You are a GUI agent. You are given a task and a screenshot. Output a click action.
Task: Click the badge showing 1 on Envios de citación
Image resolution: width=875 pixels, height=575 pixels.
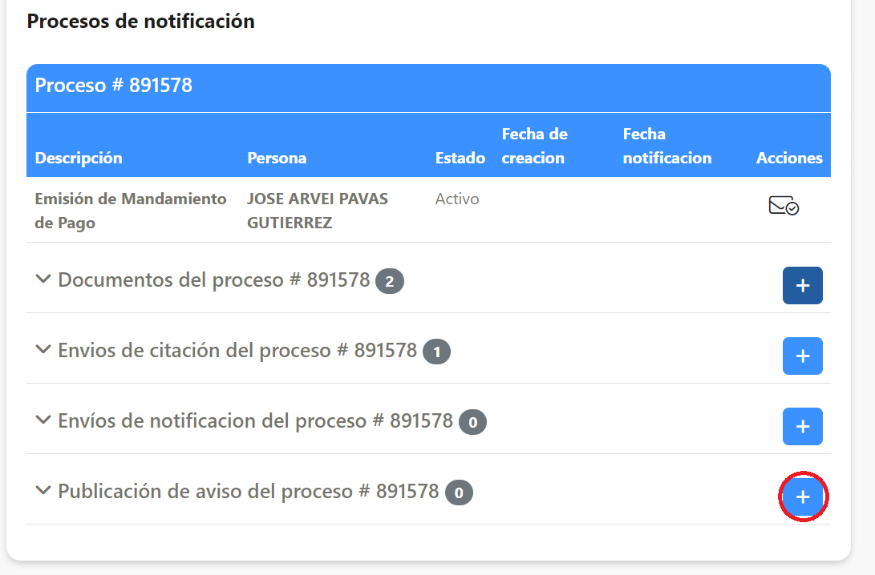(x=436, y=352)
